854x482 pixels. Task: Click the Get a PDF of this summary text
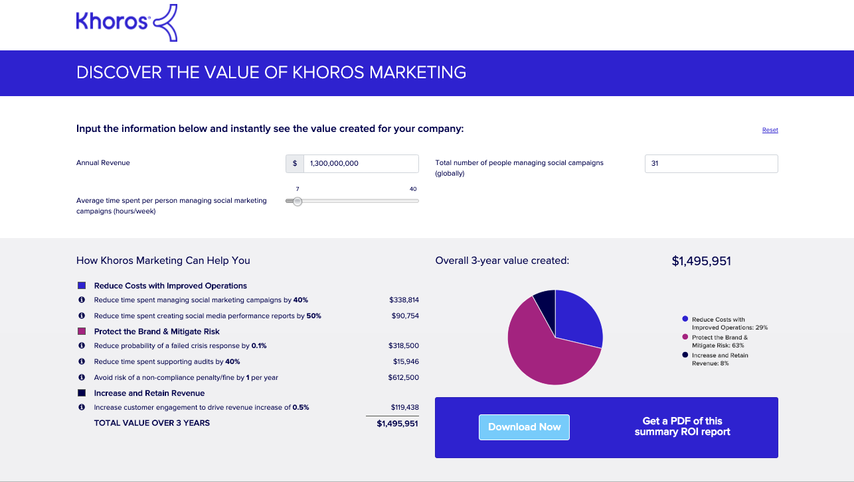pos(682,426)
